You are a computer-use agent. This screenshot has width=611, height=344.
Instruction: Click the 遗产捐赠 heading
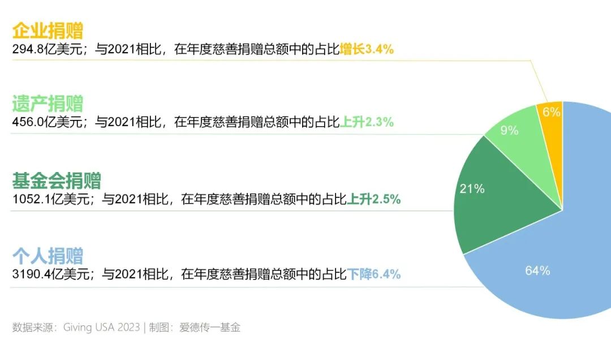pyautogui.click(x=48, y=103)
